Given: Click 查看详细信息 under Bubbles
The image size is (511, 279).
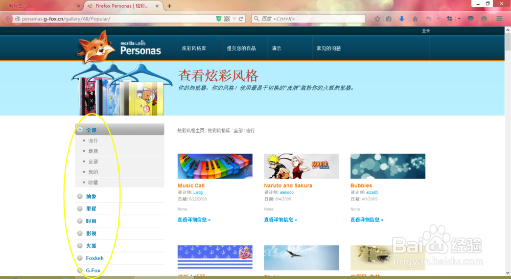Looking at the screenshot, I should 366,220.
